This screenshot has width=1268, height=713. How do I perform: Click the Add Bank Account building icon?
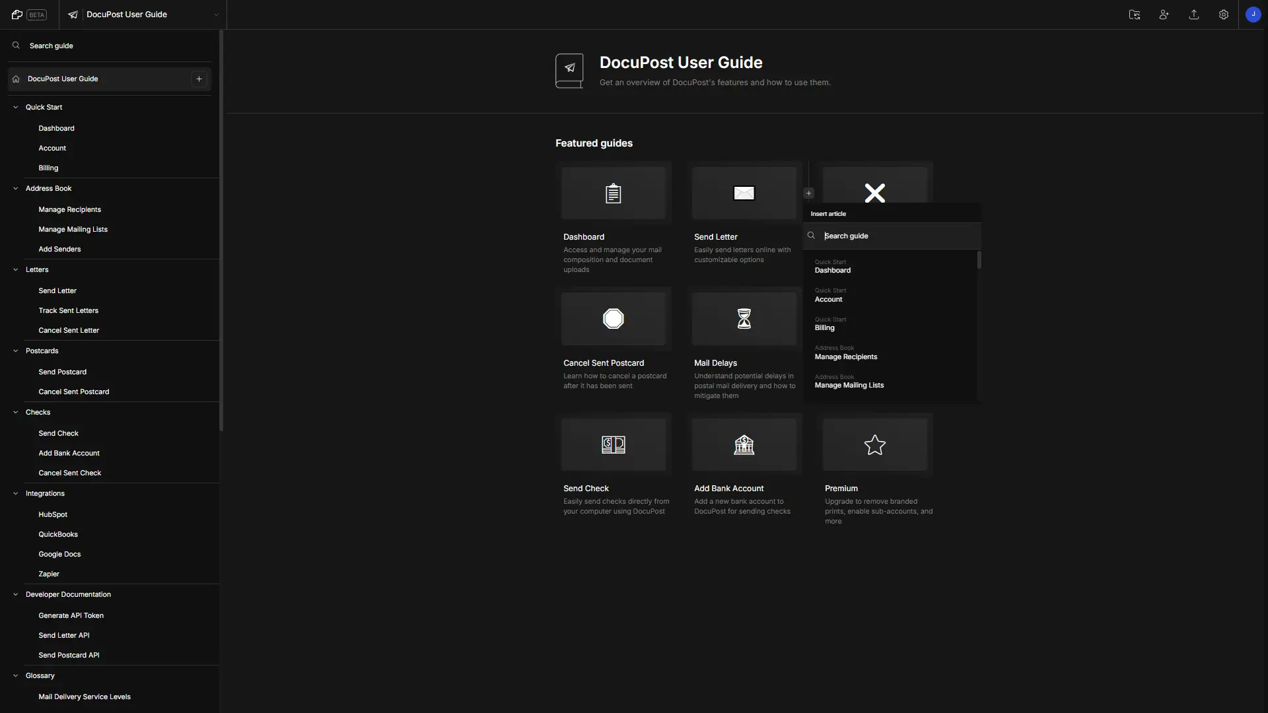[744, 445]
